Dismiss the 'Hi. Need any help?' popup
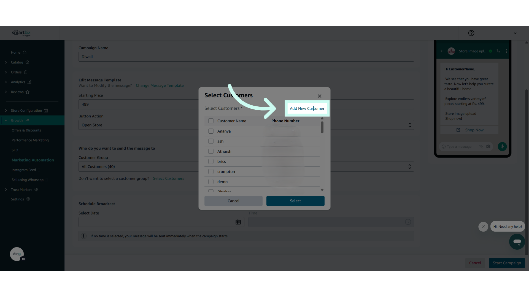The width and height of the screenshot is (529, 297). 483,227
